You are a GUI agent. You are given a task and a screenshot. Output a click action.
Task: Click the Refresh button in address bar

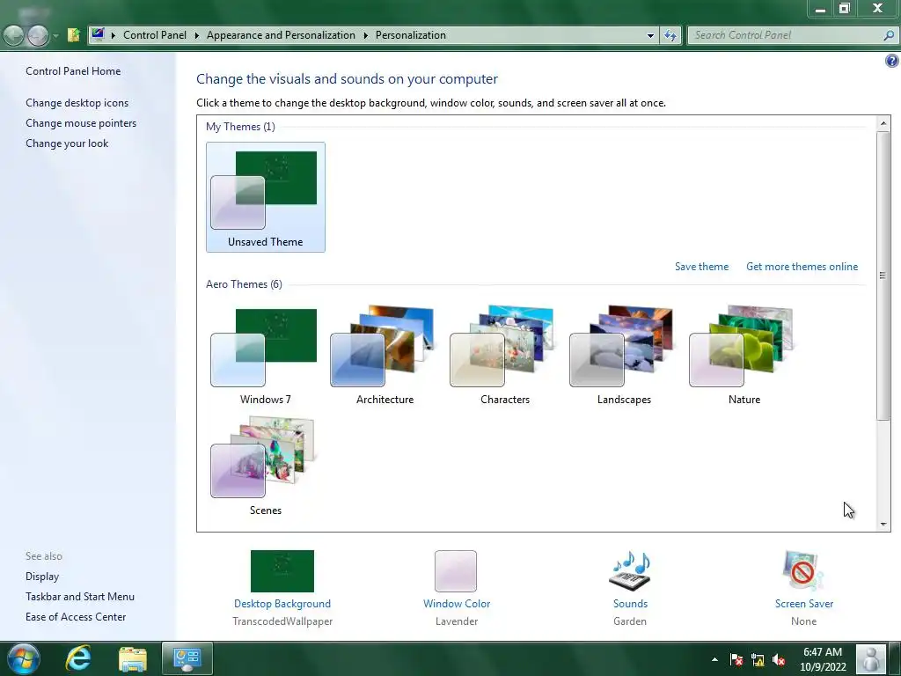pyautogui.click(x=670, y=35)
